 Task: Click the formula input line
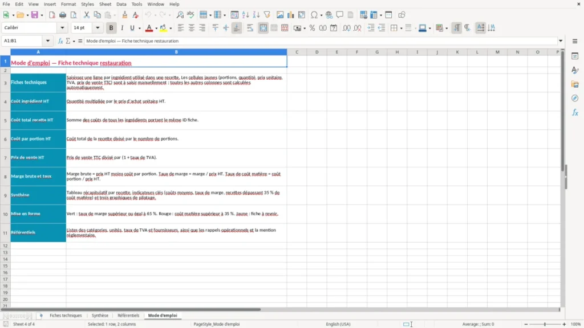321,41
